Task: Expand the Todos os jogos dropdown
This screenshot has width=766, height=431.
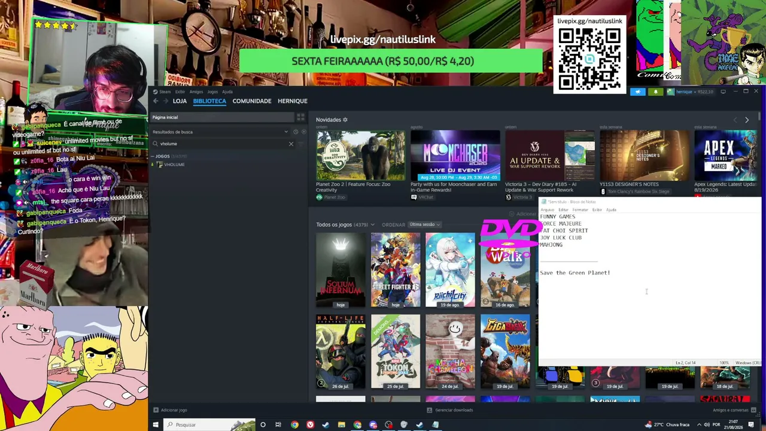Action: point(372,225)
